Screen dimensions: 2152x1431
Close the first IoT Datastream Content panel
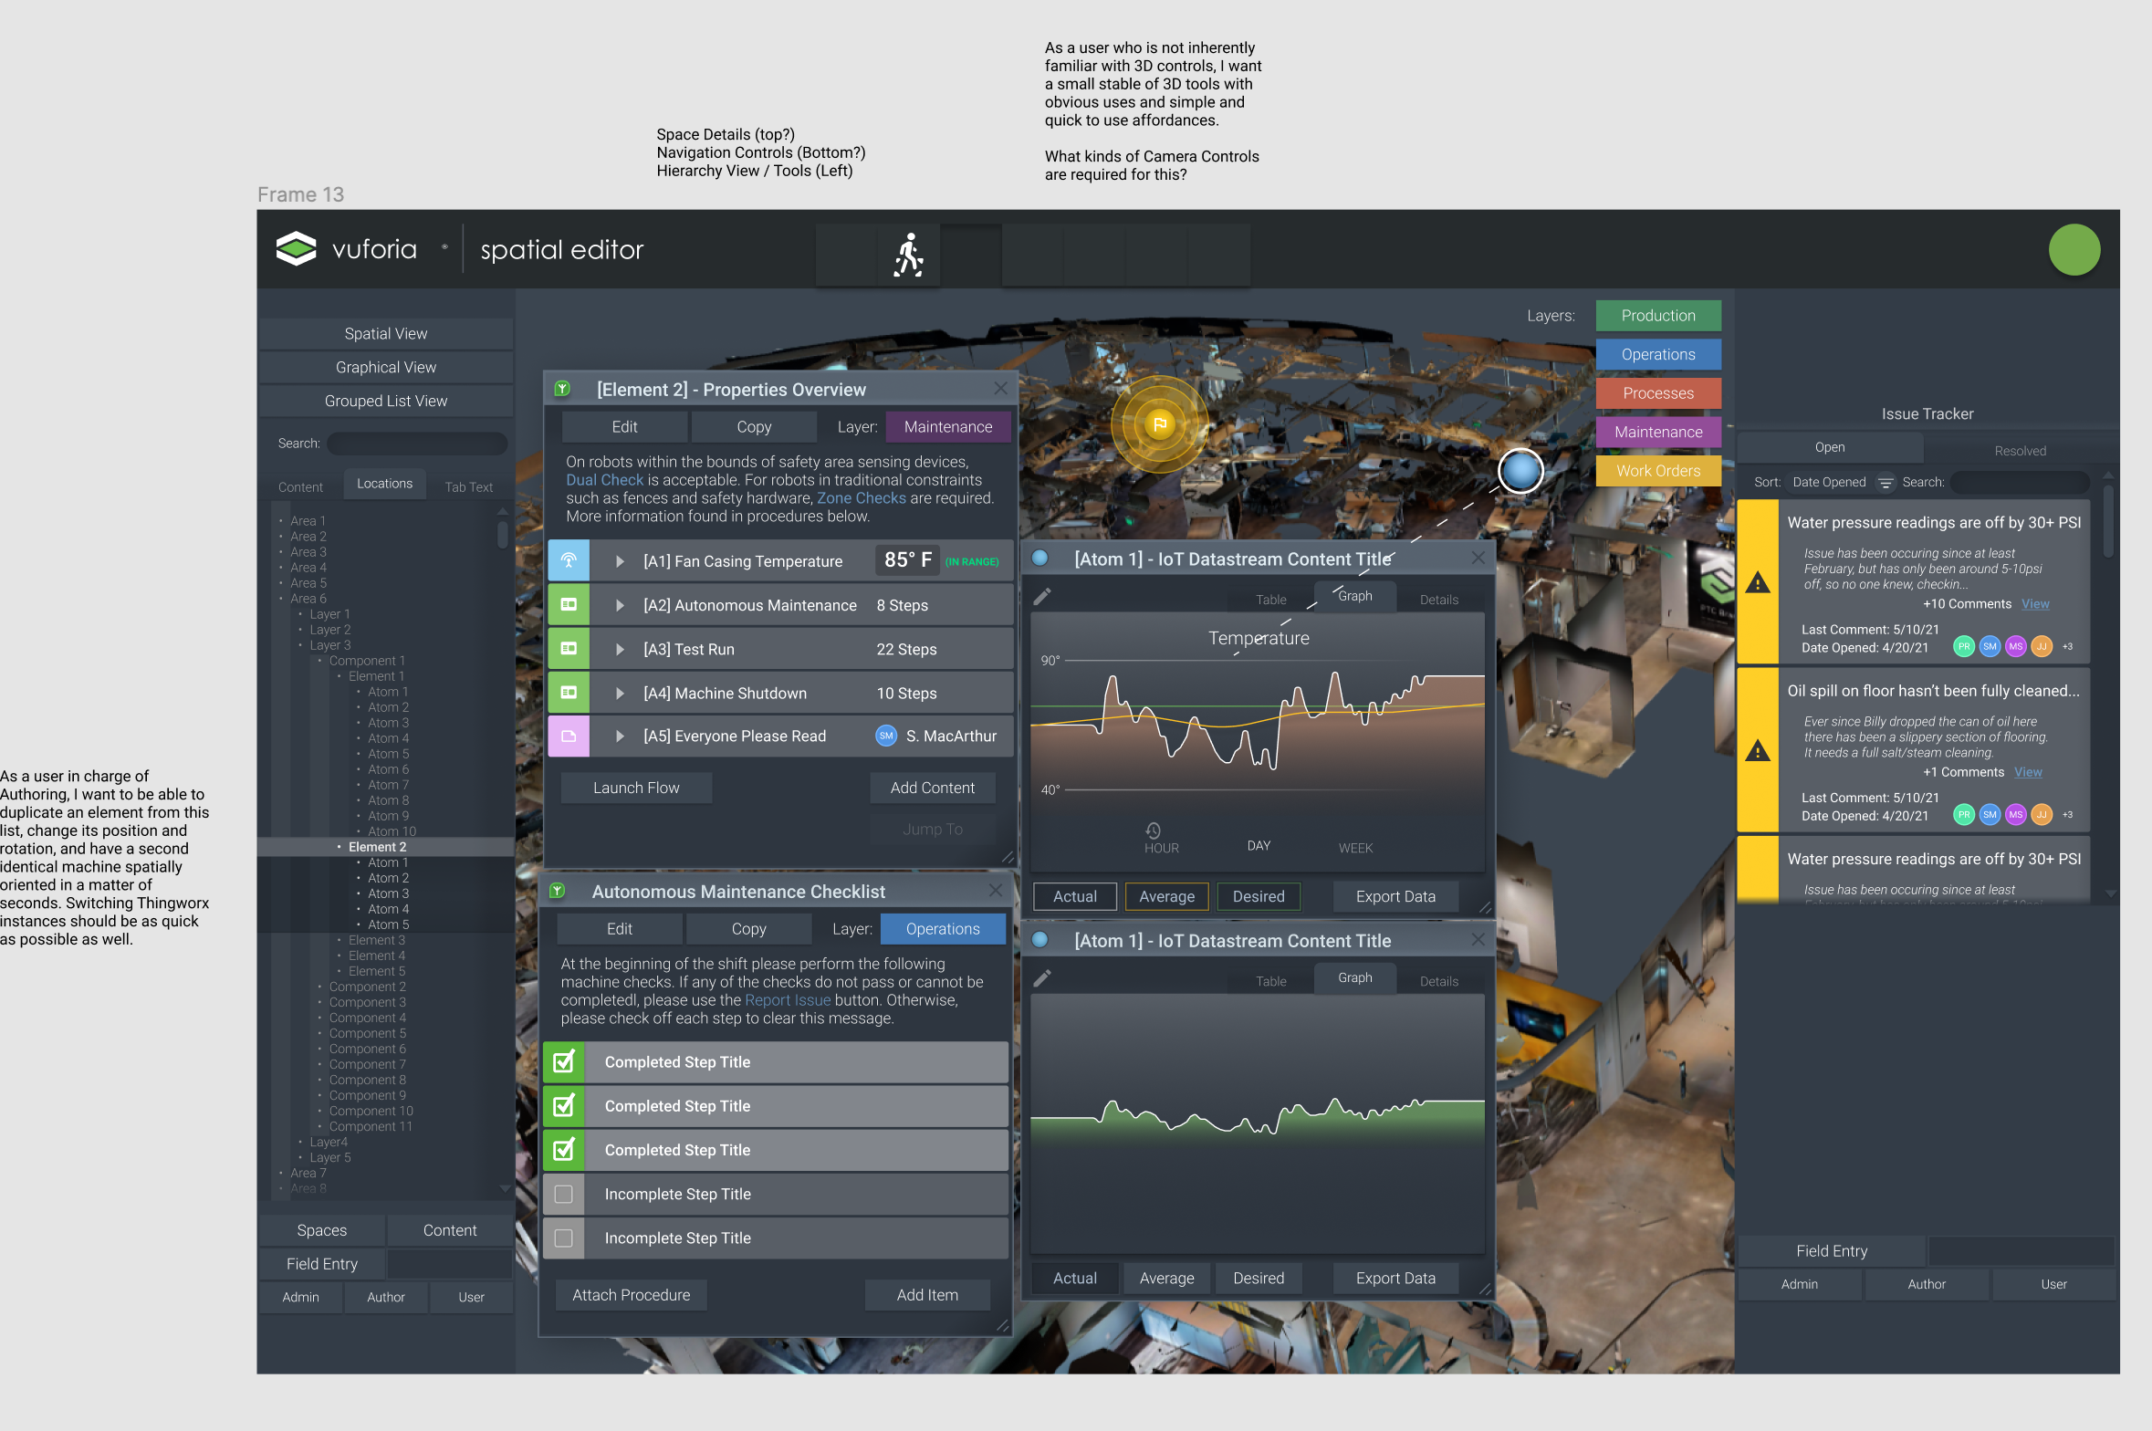point(1478,558)
